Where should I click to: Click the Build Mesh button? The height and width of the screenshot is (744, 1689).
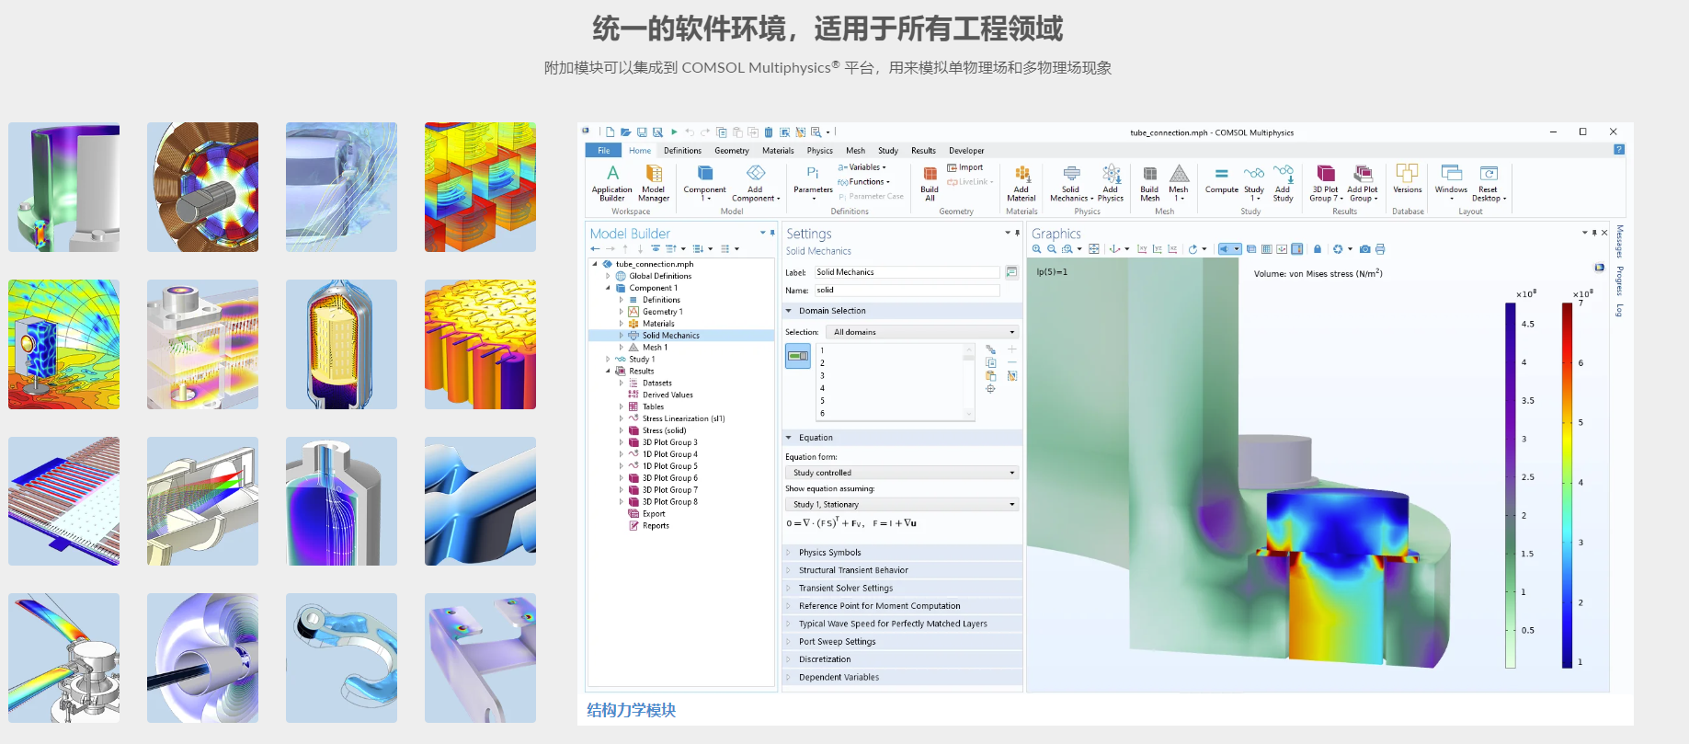pos(1149,182)
